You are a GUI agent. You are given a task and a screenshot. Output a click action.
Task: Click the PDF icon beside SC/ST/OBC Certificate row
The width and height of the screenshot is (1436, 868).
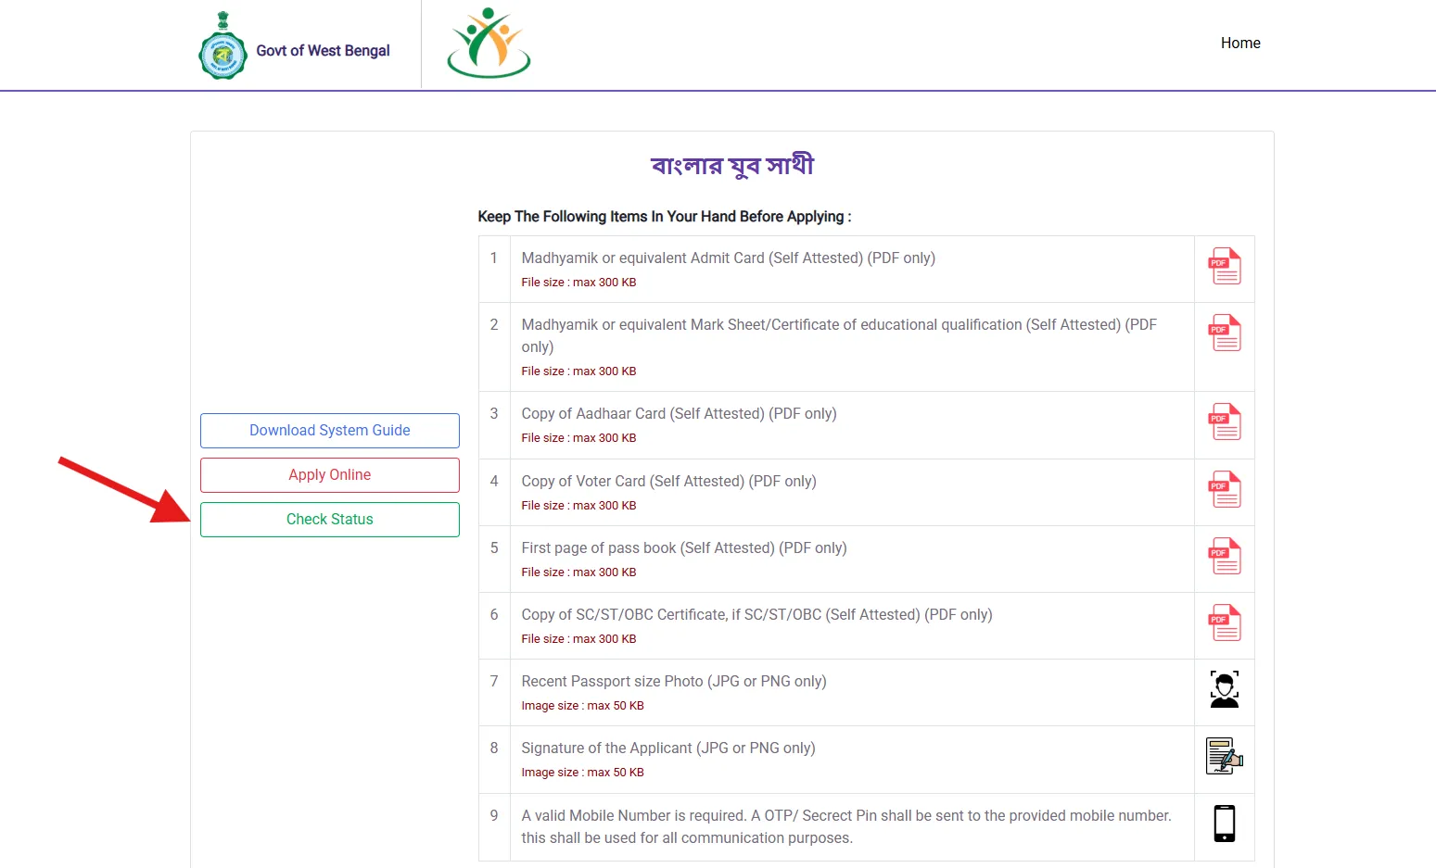tap(1224, 623)
